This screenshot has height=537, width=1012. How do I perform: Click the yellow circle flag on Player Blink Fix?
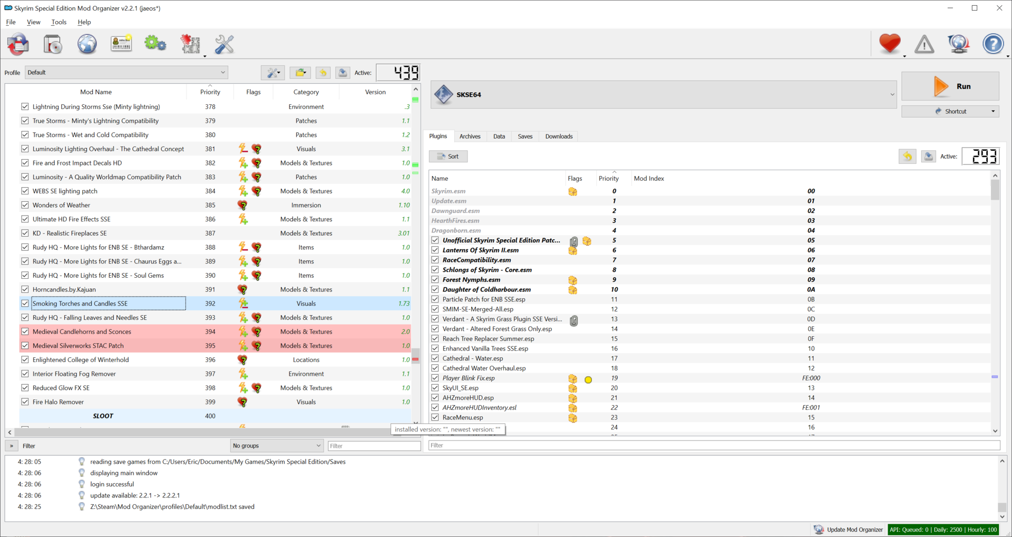[588, 379]
